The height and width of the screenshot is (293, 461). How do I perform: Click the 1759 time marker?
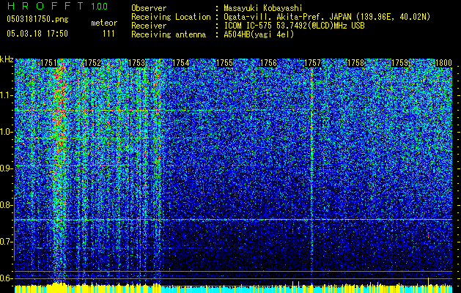[400, 63]
